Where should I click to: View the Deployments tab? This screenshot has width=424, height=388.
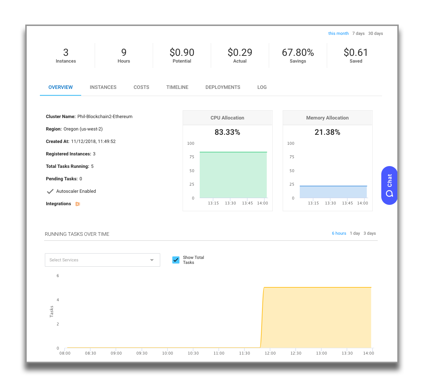pos(223,87)
